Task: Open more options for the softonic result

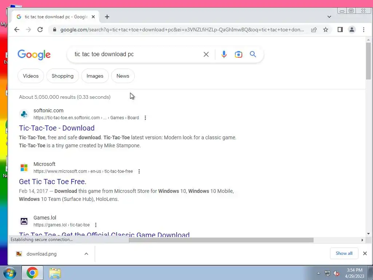Action: (145, 118)
